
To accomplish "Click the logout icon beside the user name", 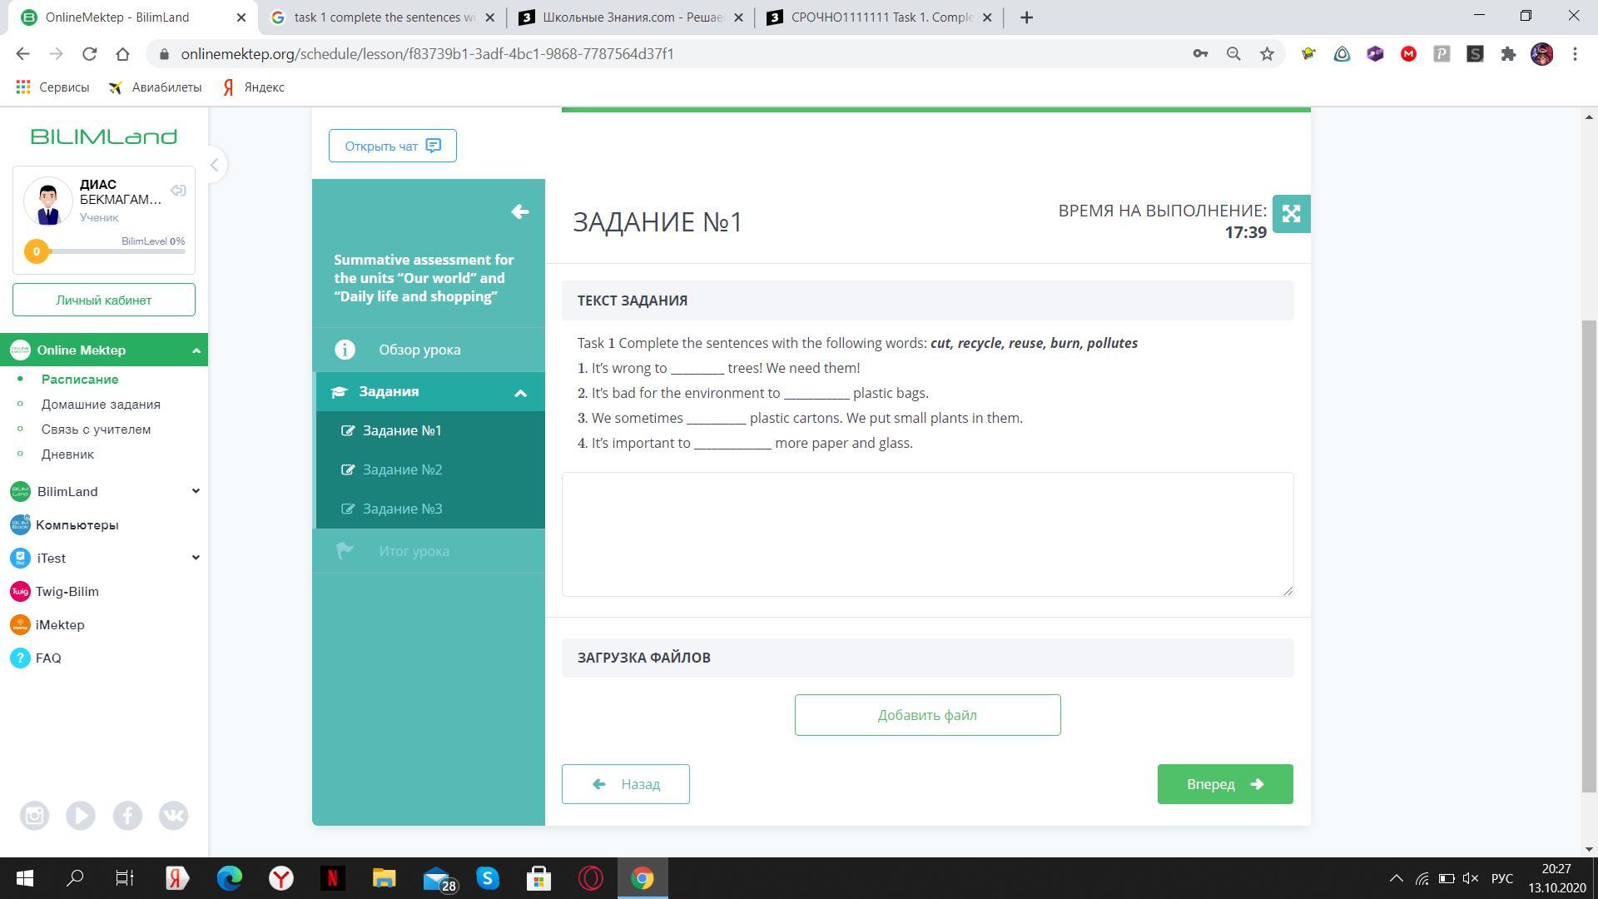I will click(178, 191).
